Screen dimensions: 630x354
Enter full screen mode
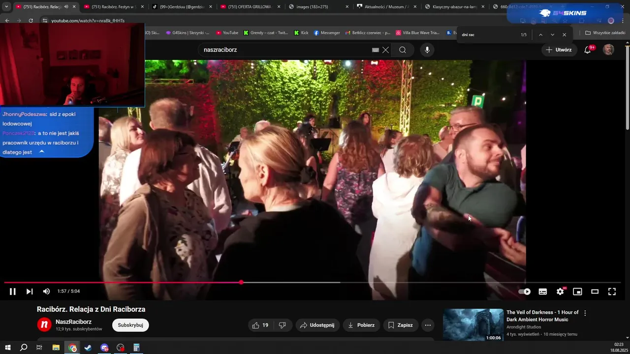click(x=612, y=292)
